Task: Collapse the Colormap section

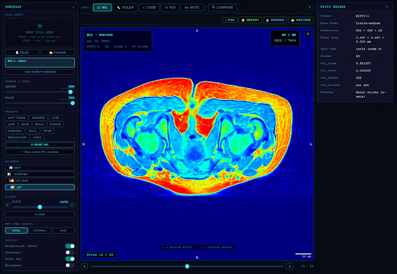Action: [x=74, y=161]
